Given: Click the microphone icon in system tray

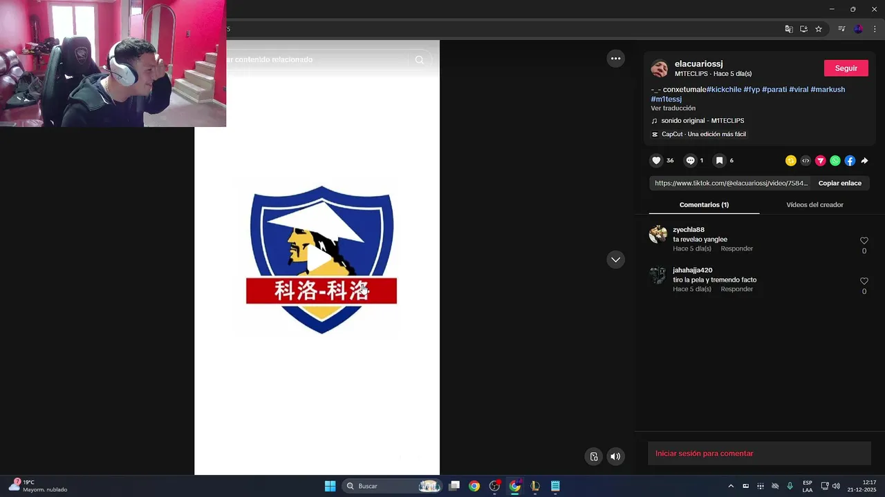Looking at the screenshot, I should (790, 486).
